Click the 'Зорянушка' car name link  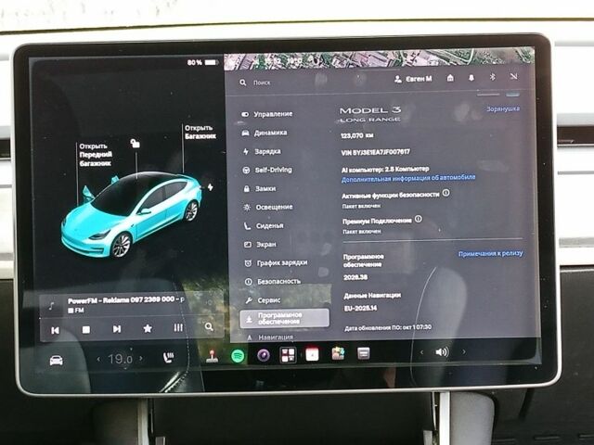coord(503,109)
